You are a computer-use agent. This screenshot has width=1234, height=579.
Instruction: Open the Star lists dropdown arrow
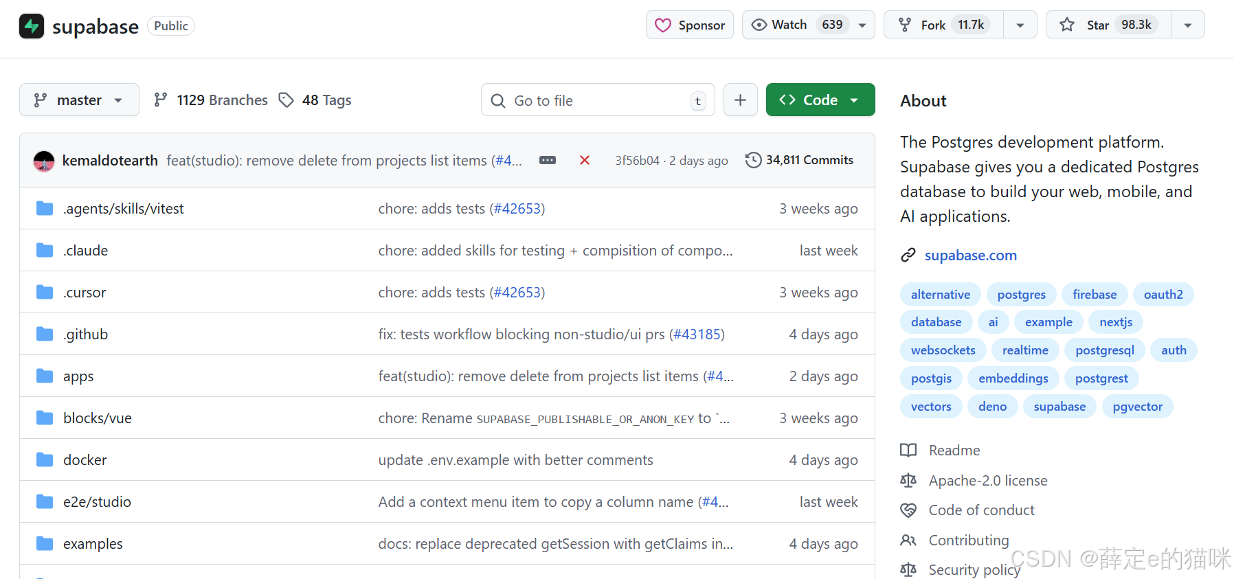click(x=1188, y=25)
